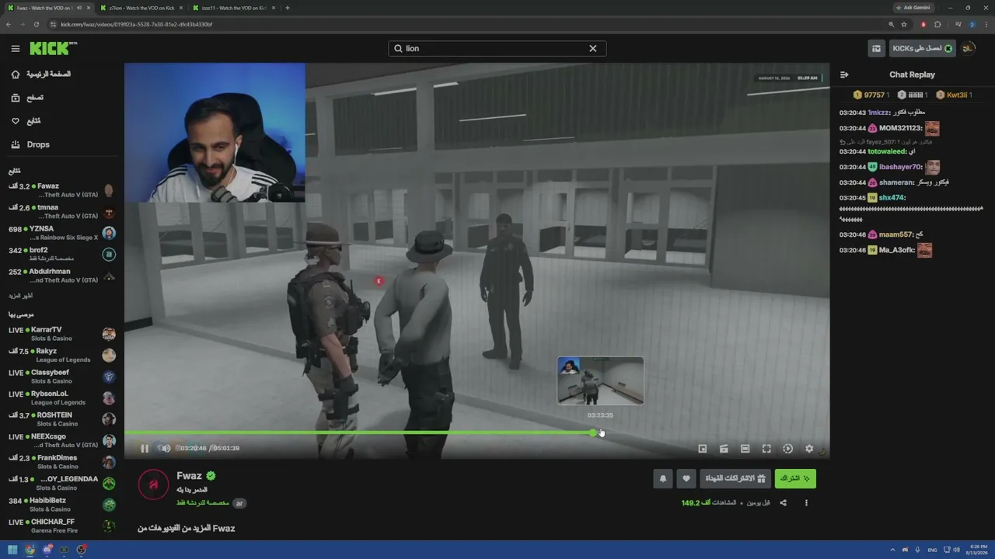Viewport: 995px width, 559px height.
Task: Open HabibiBetz recommended channel
Action: click(x=61, y=505)
